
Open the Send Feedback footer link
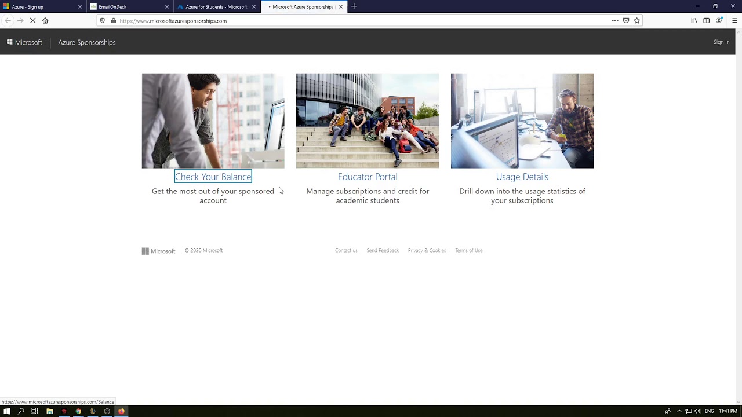(383, 251)
